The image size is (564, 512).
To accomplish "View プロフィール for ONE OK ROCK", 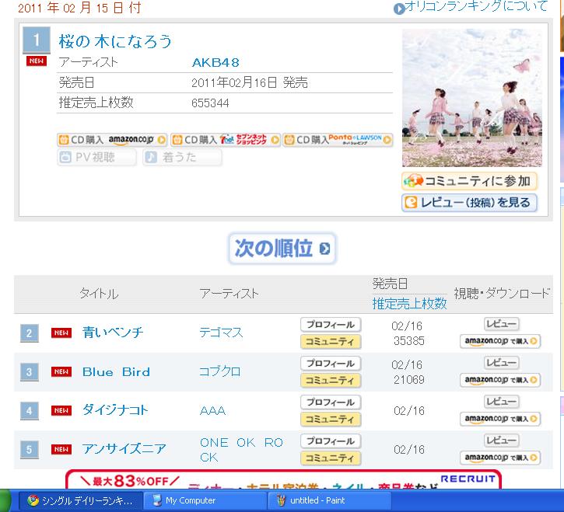I will pos(331,441).
